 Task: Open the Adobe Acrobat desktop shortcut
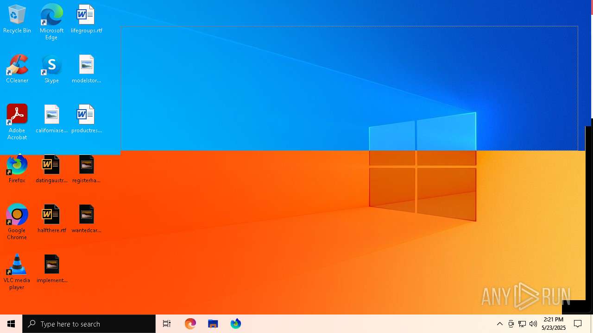(x=17, y=122)
